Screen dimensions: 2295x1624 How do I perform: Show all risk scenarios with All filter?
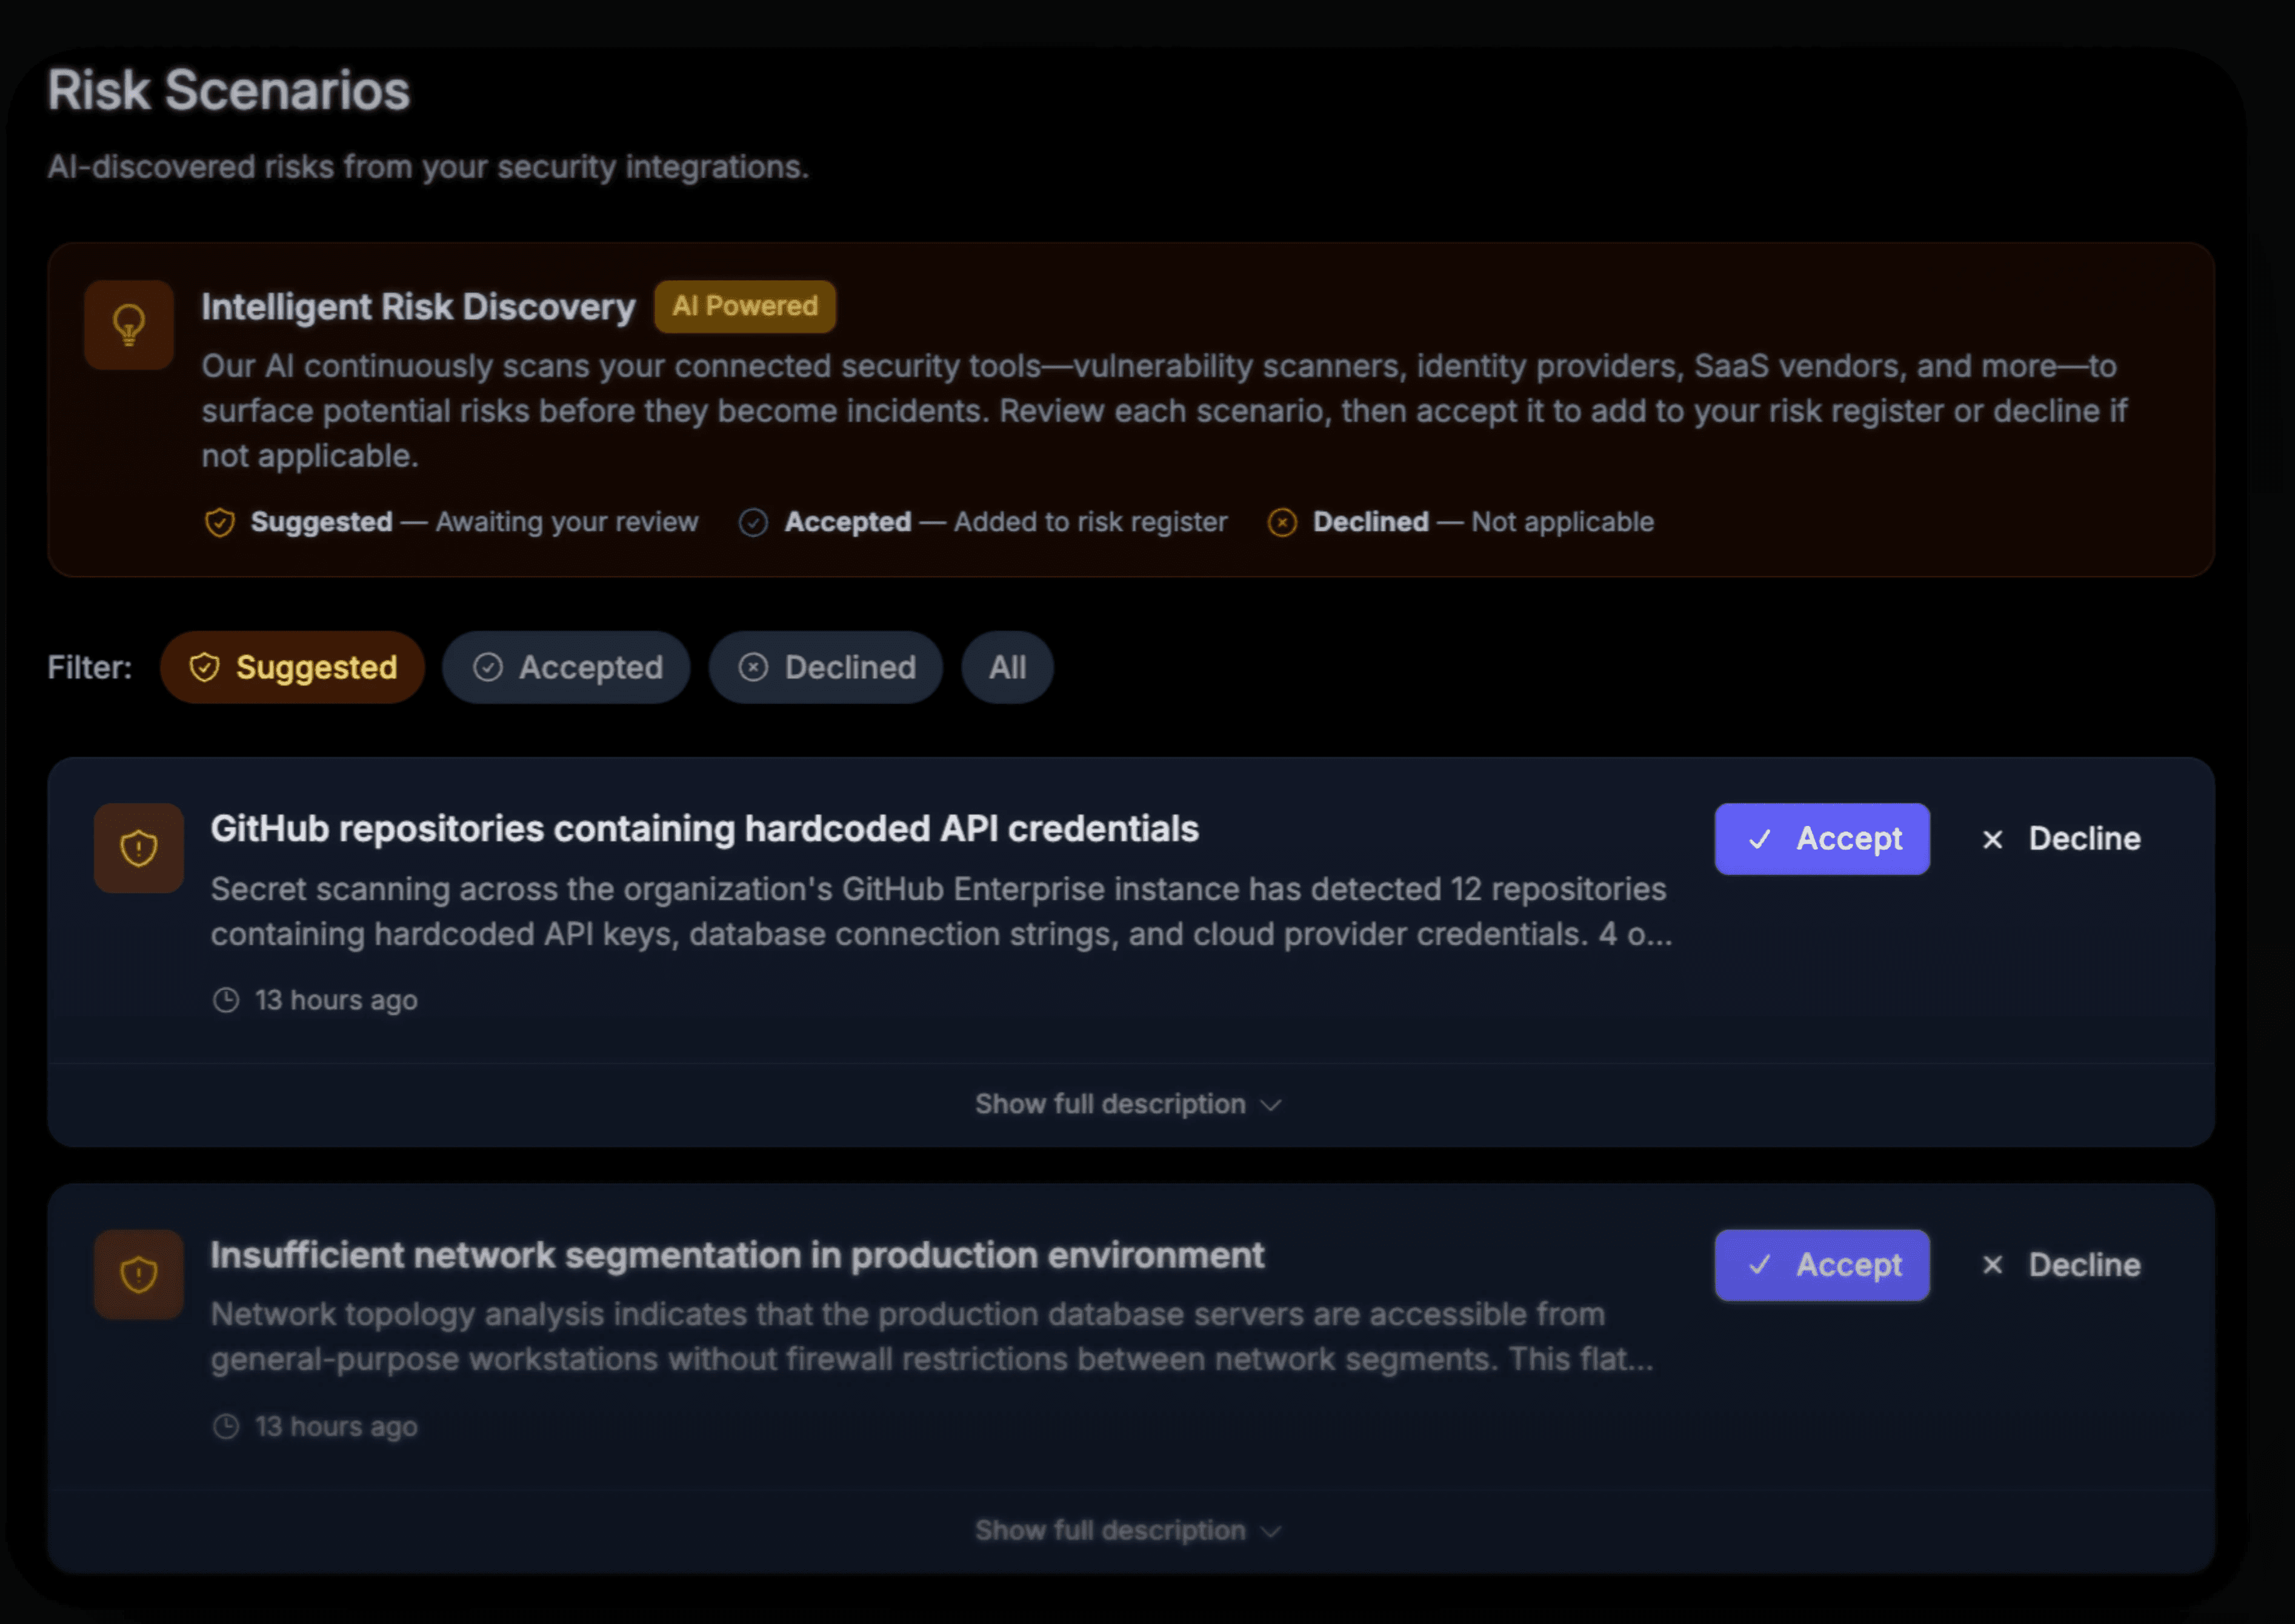pos(1007,667)
